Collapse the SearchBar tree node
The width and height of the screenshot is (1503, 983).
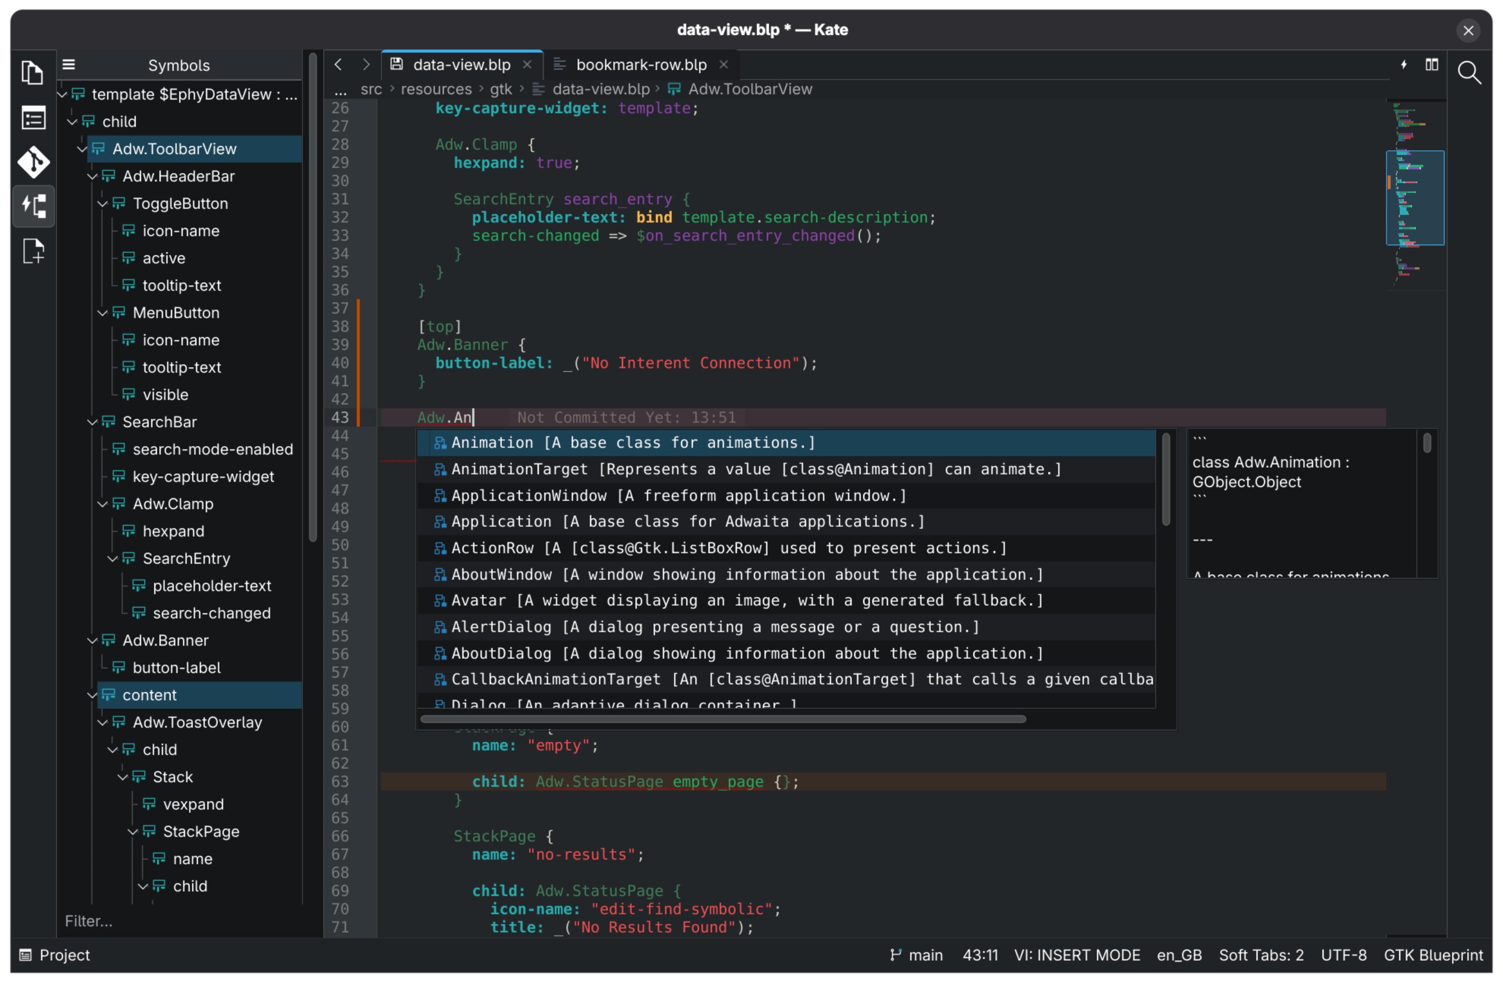tap(92, 422)
